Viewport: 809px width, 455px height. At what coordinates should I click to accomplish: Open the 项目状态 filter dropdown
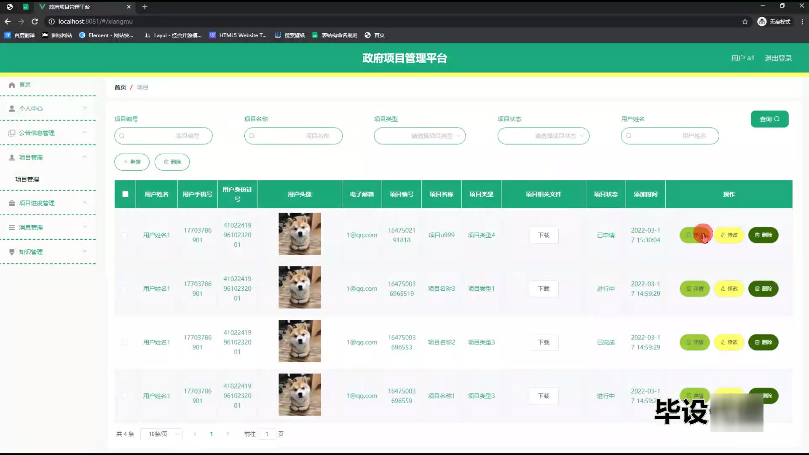[x=543, y=136]
